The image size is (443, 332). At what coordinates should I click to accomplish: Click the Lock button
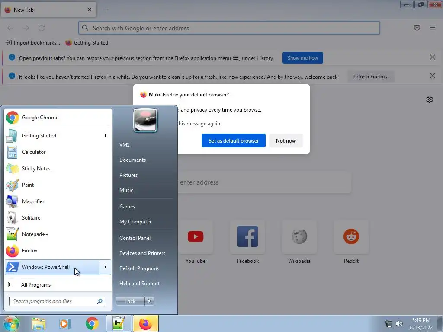point(130,301)
